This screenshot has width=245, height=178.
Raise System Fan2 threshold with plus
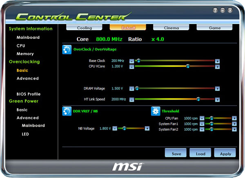pos(234,129)
